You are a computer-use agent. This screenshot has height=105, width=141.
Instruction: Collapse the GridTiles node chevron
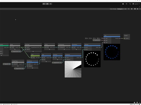click(x=33, y=51)
